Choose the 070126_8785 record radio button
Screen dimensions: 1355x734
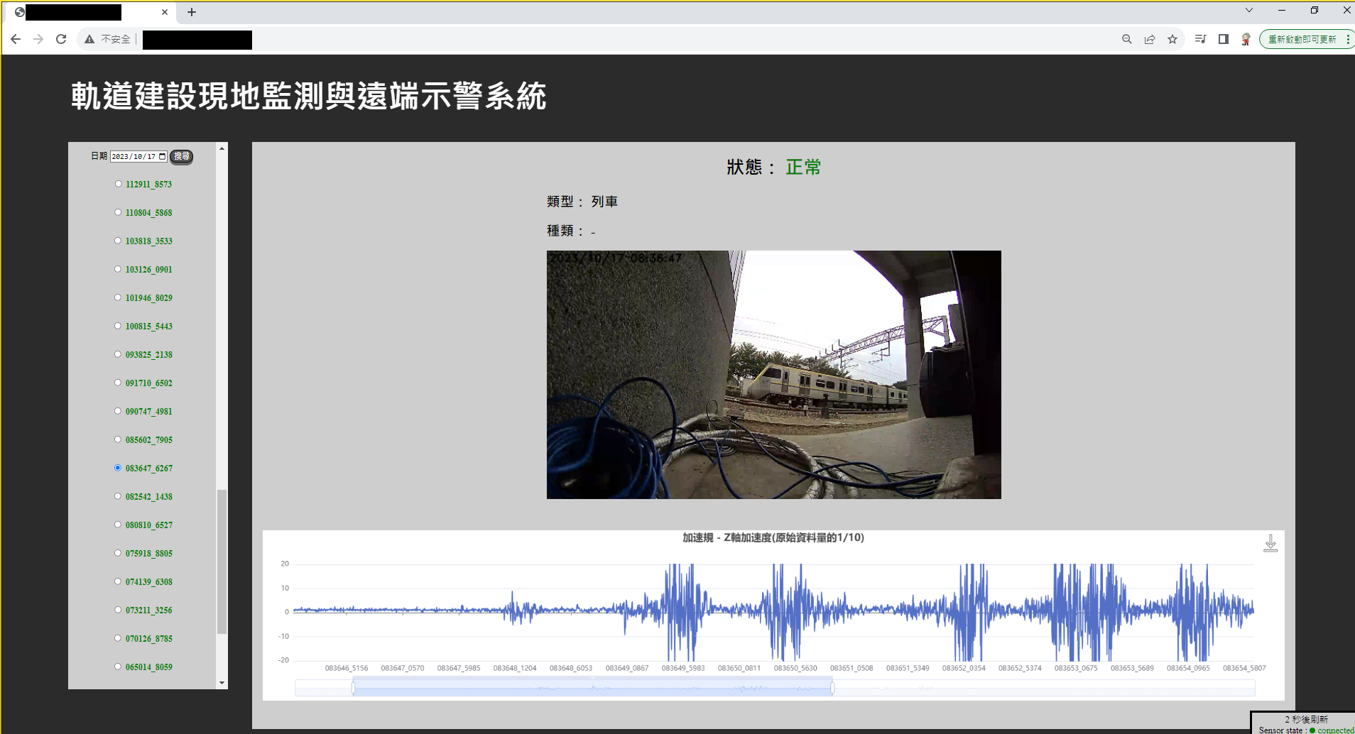[x=118, y=638]
